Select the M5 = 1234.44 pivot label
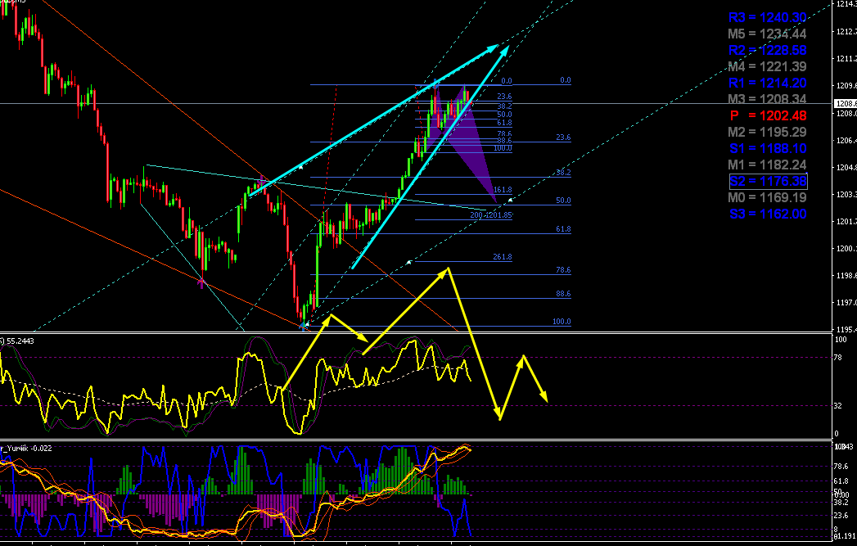This screenshot has width=857, height=546. click(x=767, y=34)
